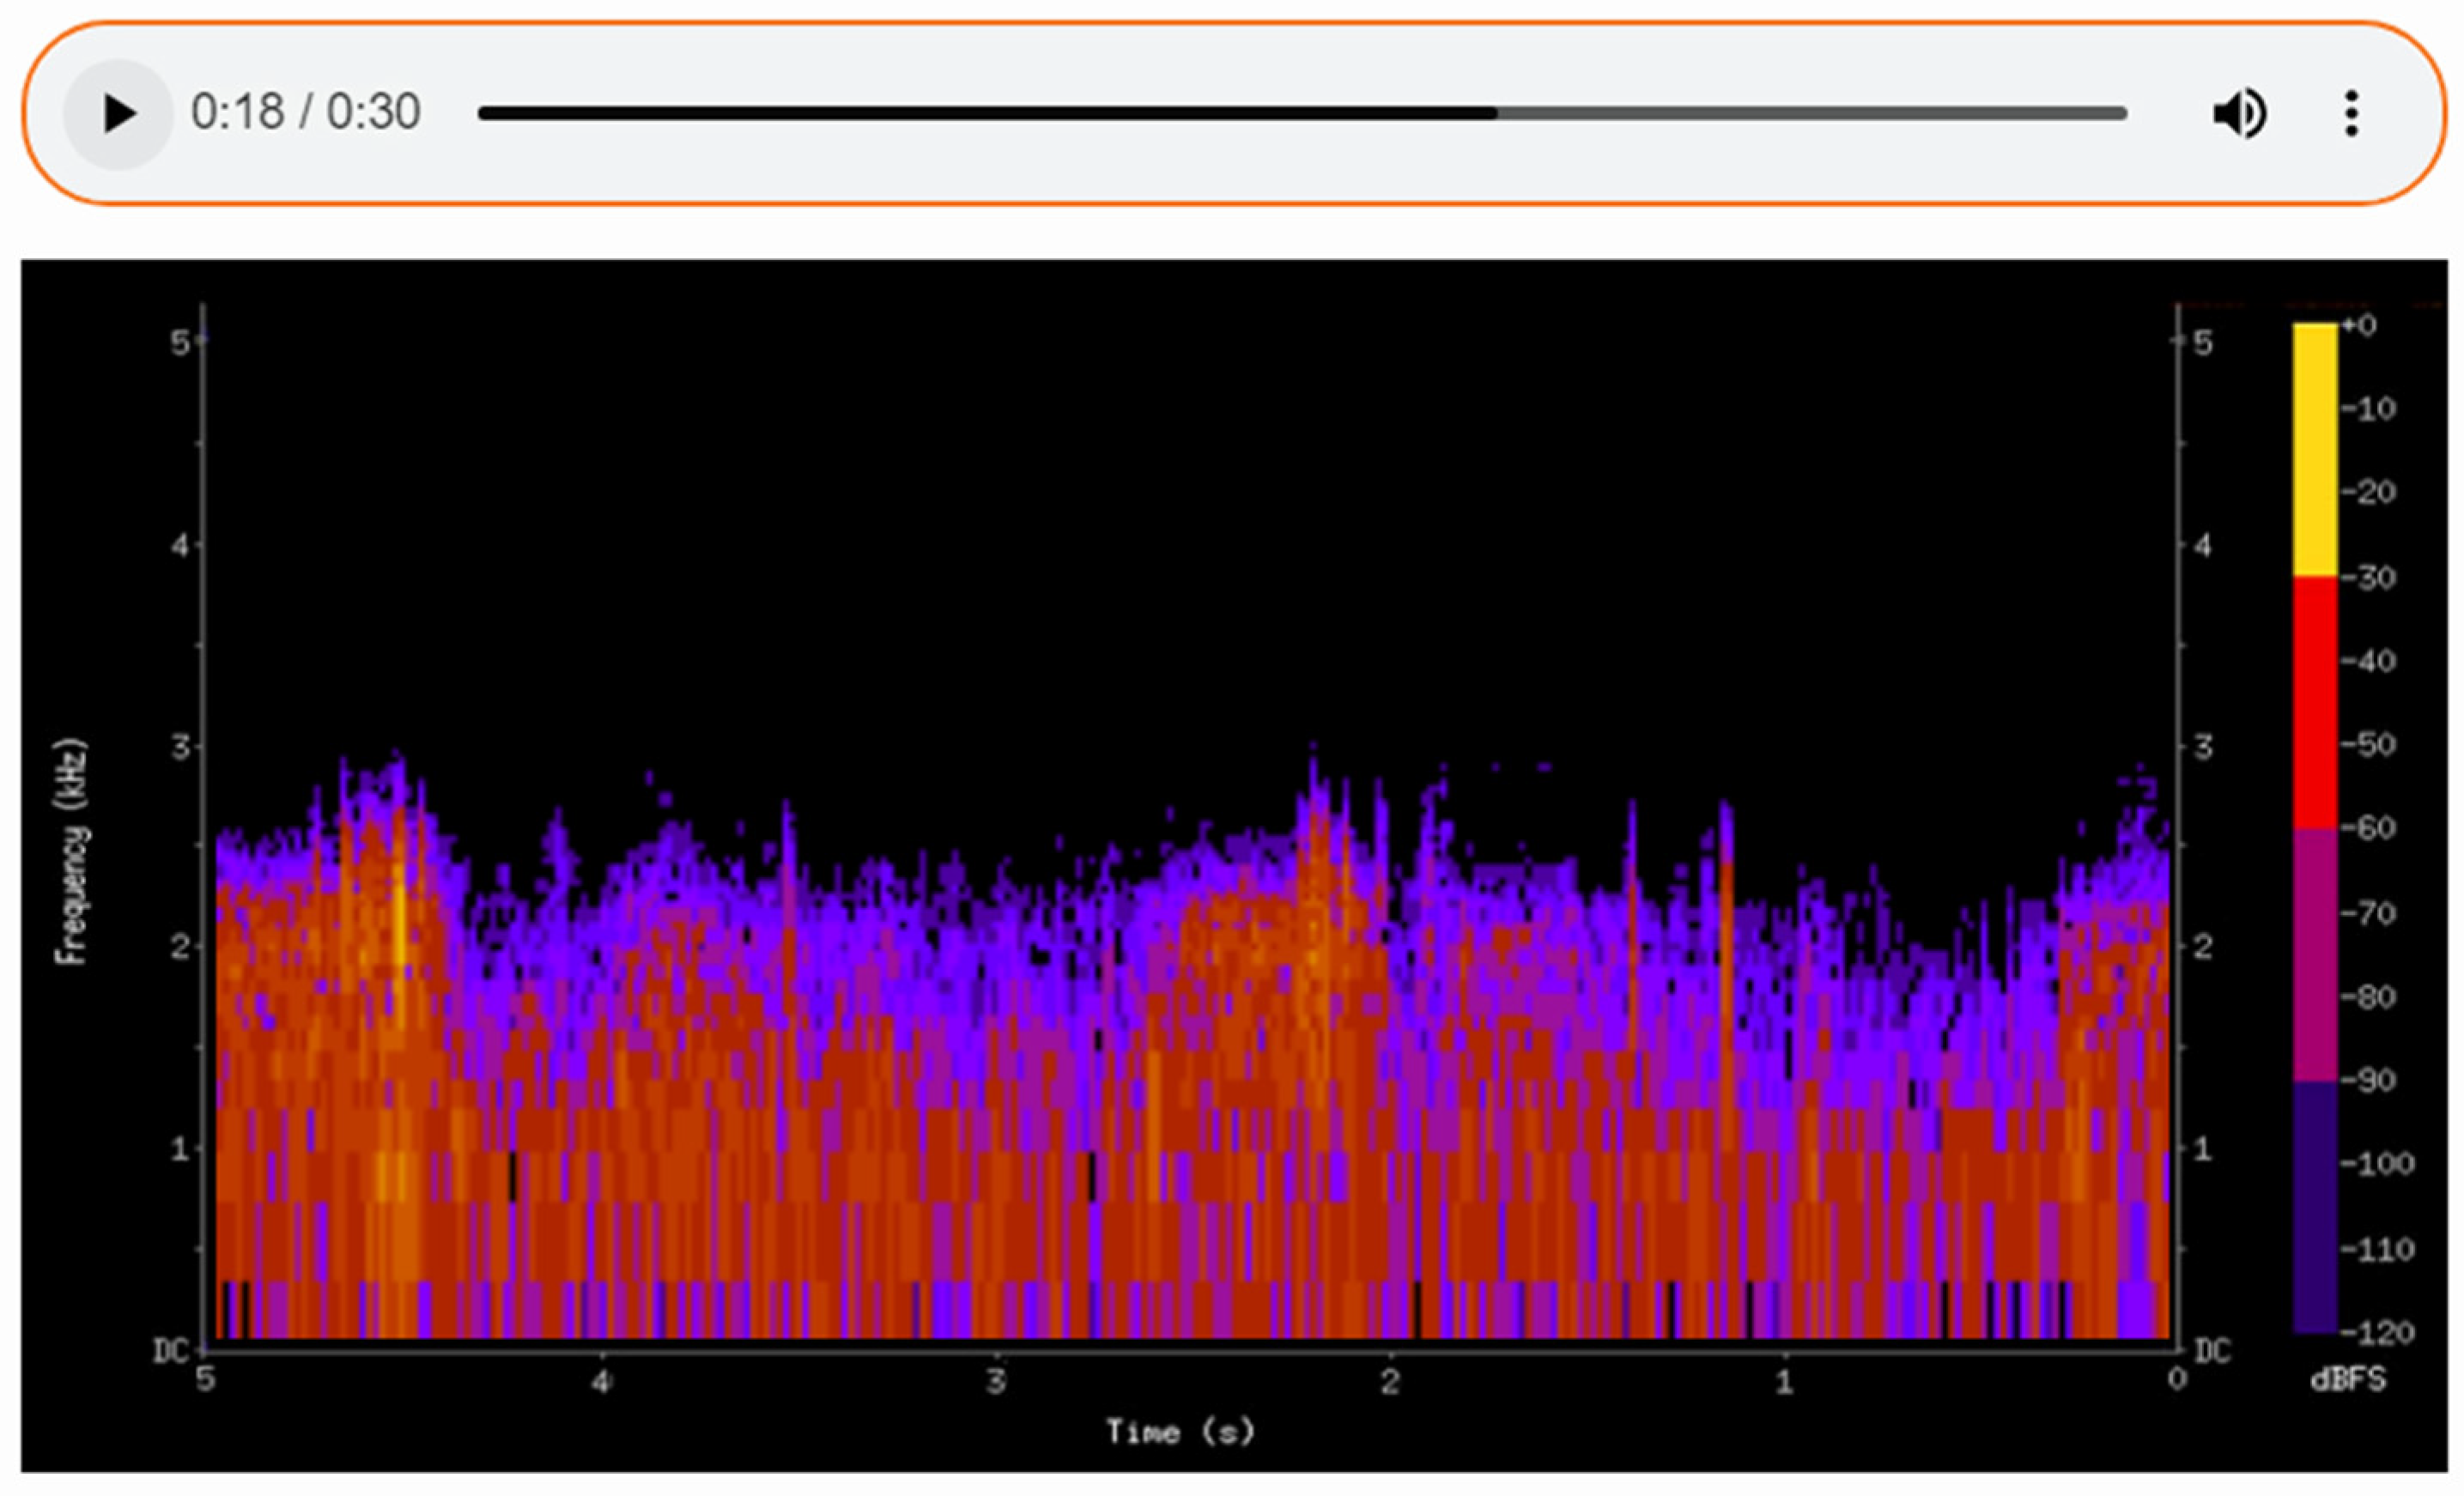Mute audio with the speaker icon
The image size is (2464, 1496).
[2240, 113]
